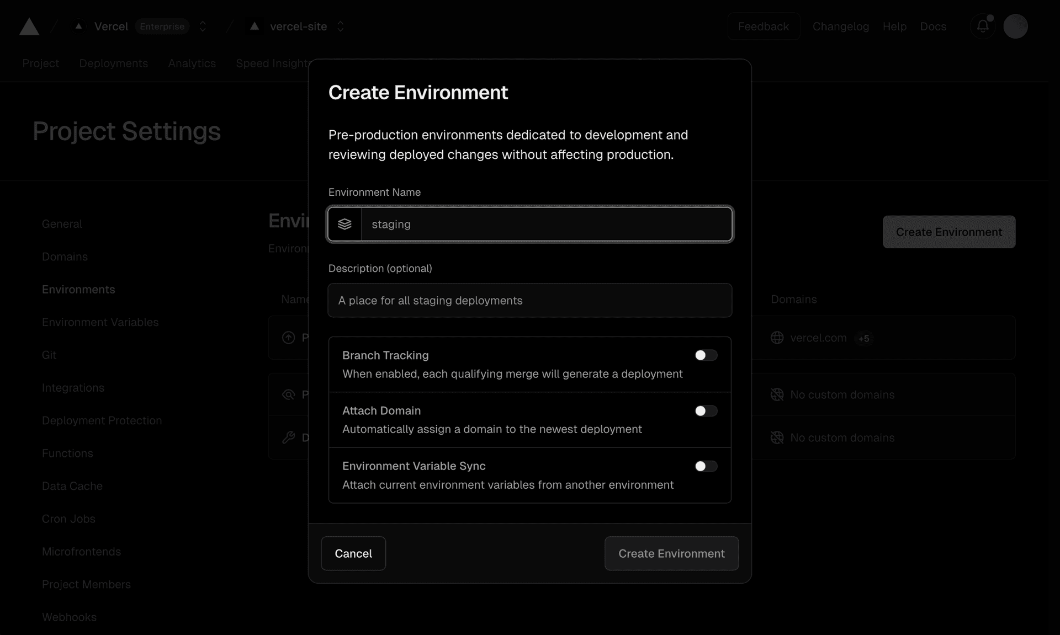Click the layers icon in the Environment Name field
Screen dimensions: 1060x635
pyautogui.click(x=344, y=224)
